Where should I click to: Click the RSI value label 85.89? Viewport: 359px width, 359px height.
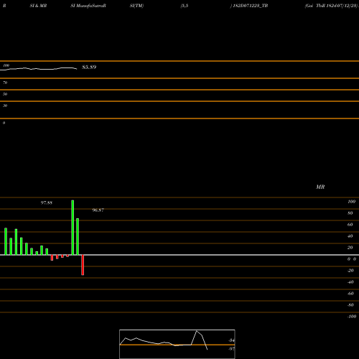(89, 67)
